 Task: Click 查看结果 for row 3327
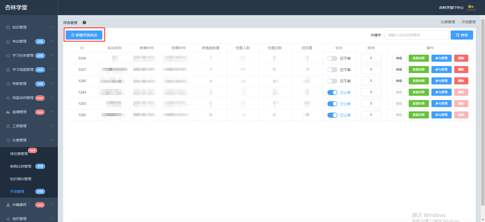(419, 70)
